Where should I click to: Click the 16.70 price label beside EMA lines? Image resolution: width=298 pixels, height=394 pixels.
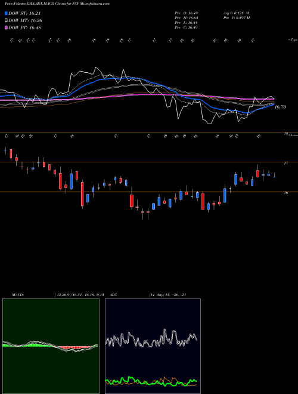[280, 107]
